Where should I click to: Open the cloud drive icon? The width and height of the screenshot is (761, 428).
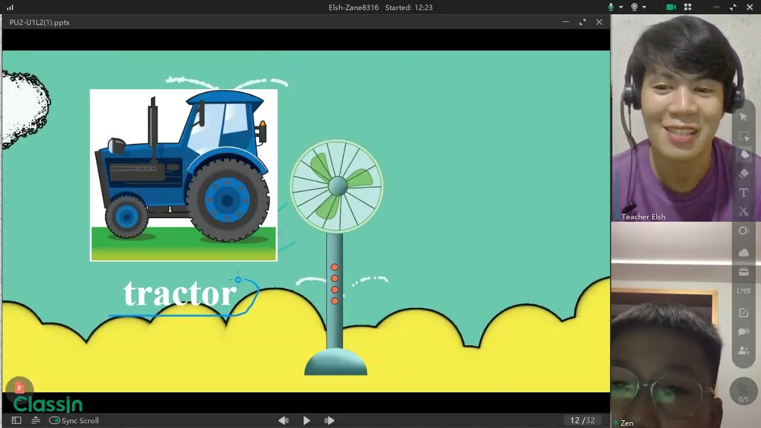coord(744,252)
